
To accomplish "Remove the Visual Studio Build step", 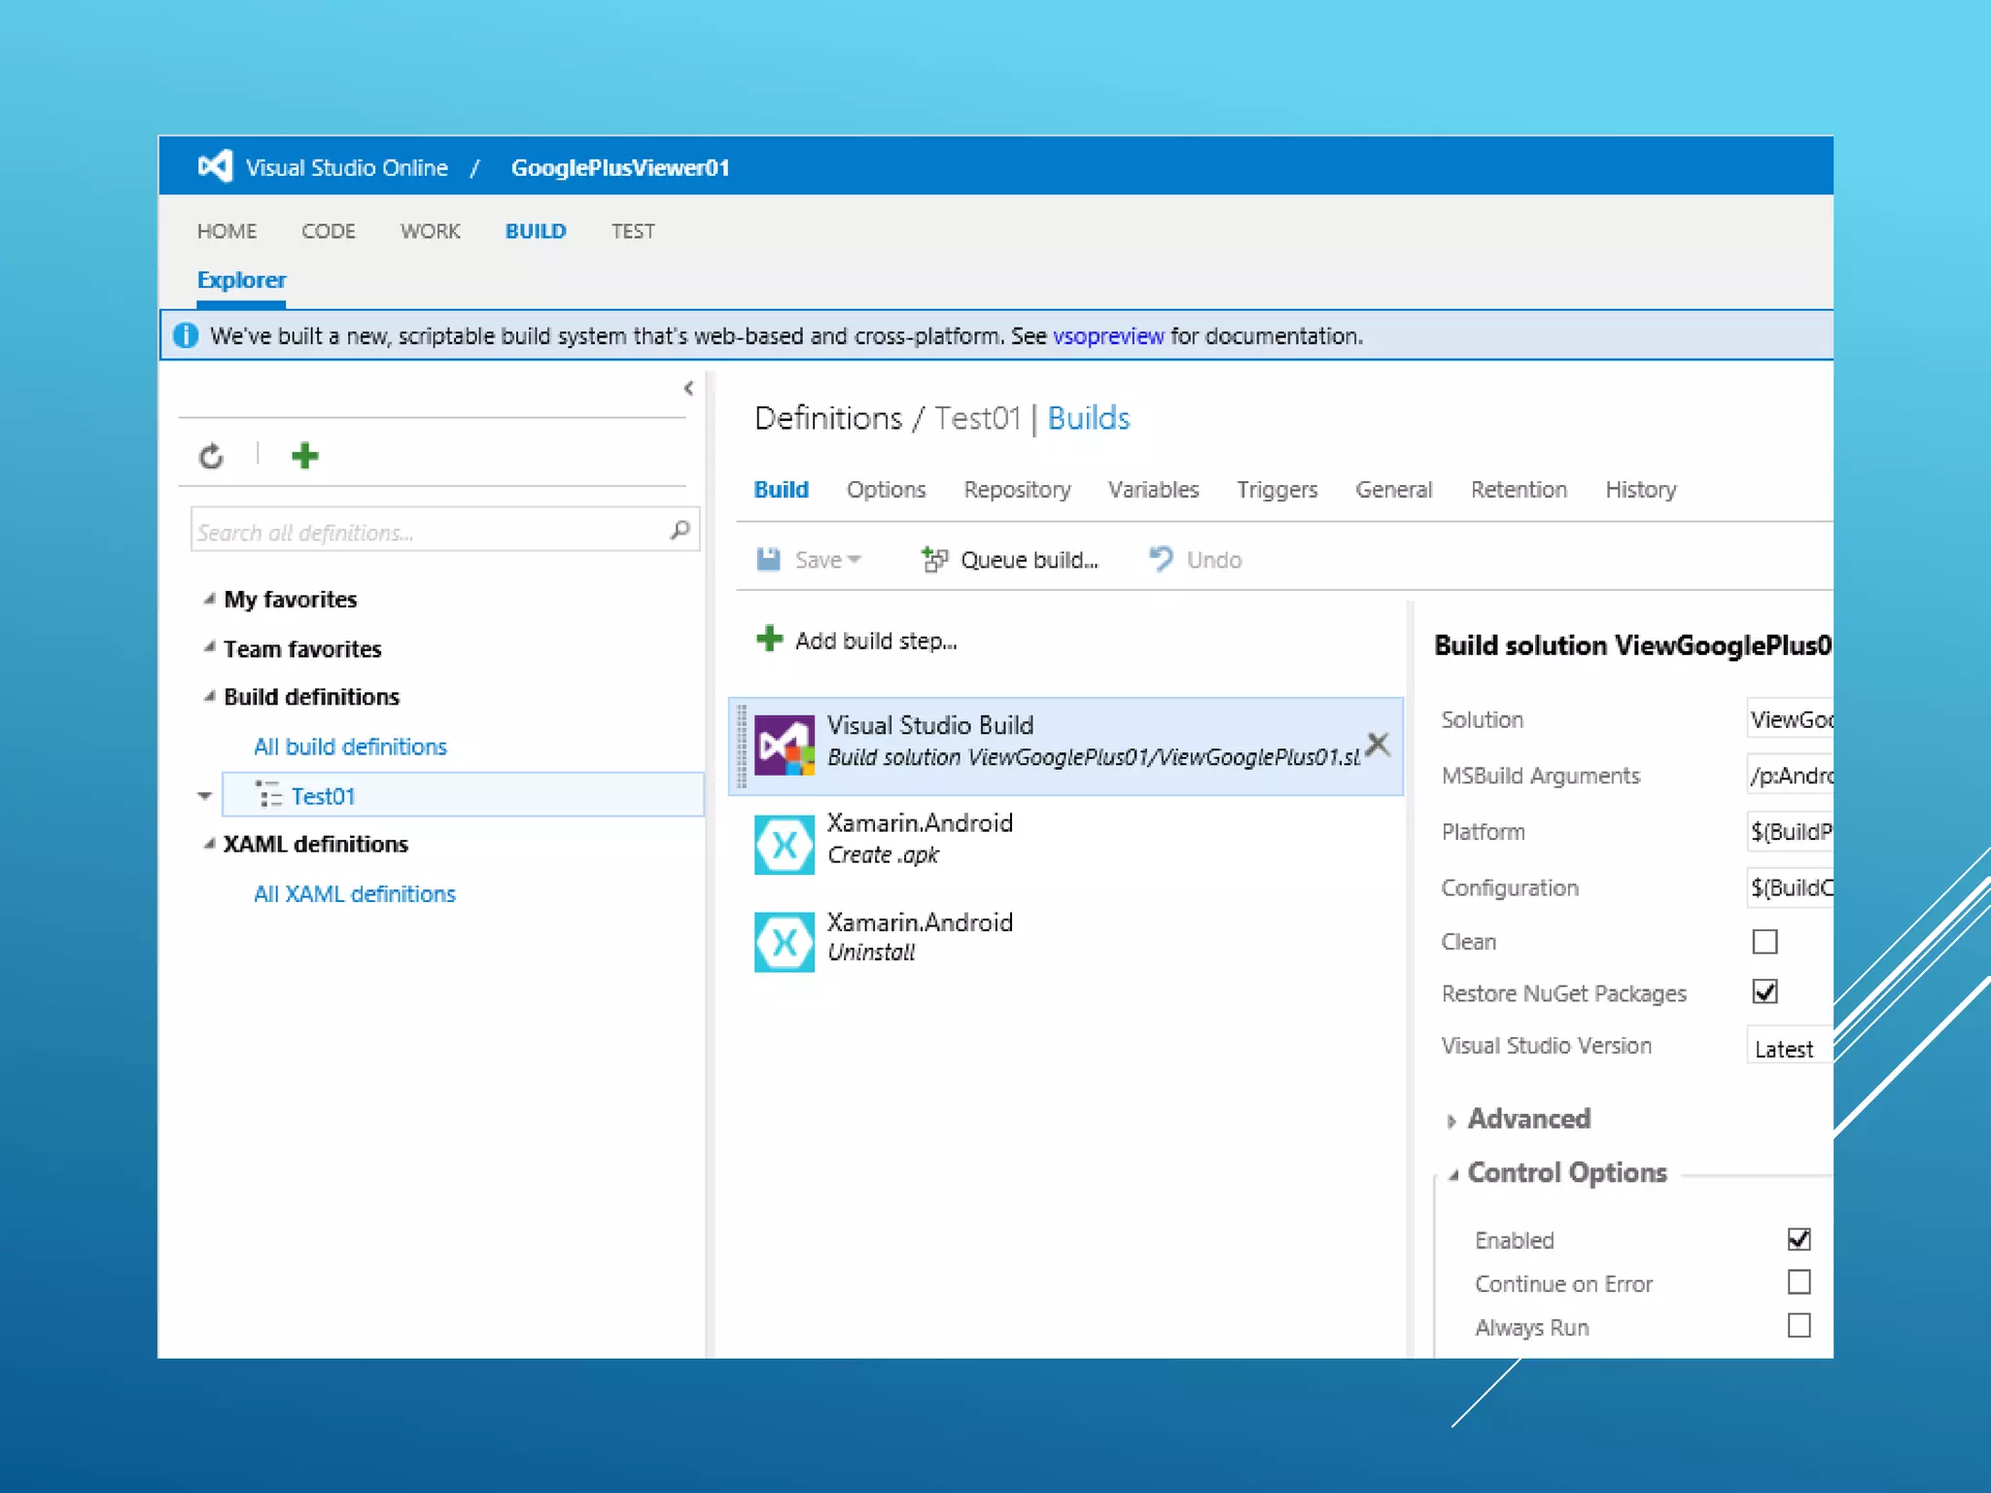I will [x=1377, y=745].
